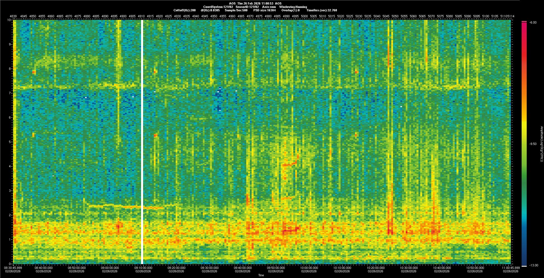Image resolution: width=544 pixels, height=278 pixels.
Task: Click the 10 tick on frequency axis
Action: (x=9, y=20)
